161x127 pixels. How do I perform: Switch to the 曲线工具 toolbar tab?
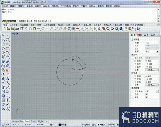77,25
